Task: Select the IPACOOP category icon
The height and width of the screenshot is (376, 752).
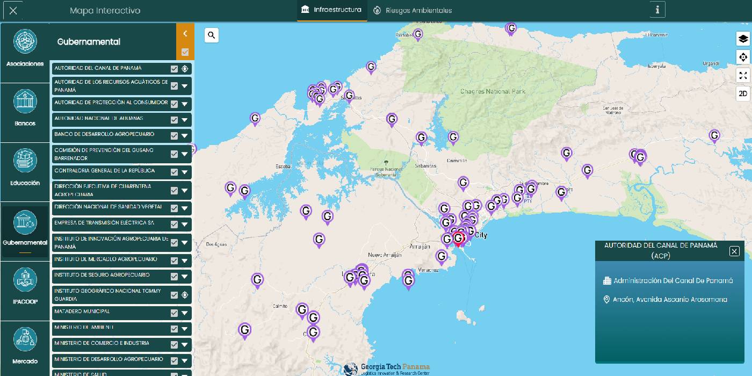Action: (25, 280)
